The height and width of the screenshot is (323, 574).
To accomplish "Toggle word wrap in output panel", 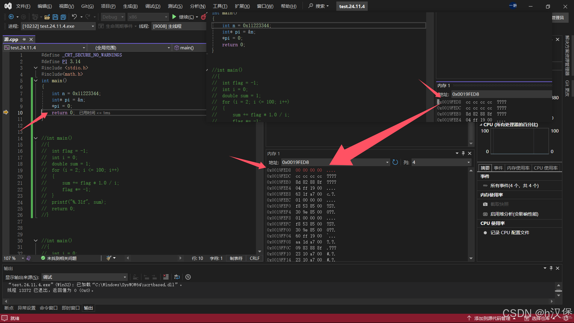I will (177, 277).
